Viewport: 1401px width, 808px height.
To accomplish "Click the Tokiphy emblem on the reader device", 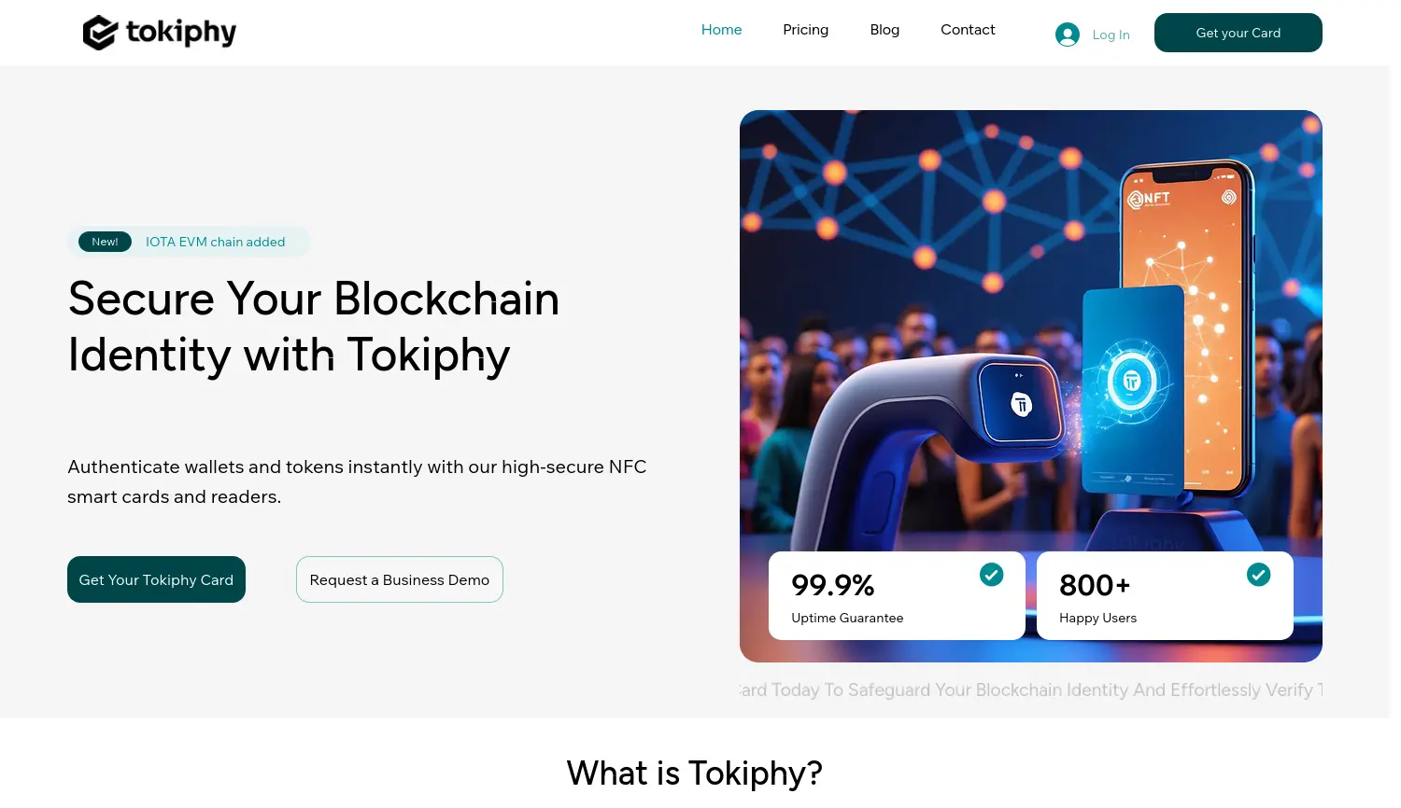I will pyautogui.click(x=1021, y=405).
